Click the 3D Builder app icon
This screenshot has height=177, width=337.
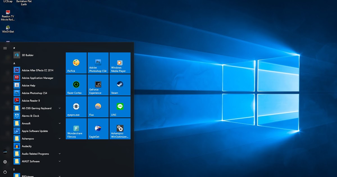point(17,55)
